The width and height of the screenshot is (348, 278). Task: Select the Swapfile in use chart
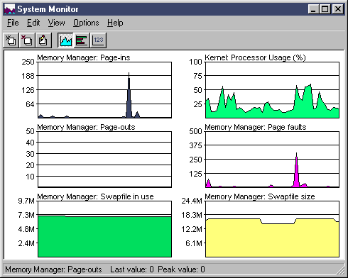(104, 229)
